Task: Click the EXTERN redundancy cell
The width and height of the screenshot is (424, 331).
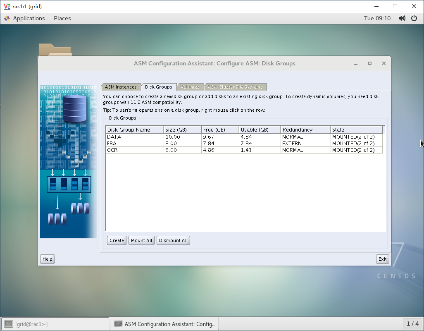Action: click(x=305, y=144)
